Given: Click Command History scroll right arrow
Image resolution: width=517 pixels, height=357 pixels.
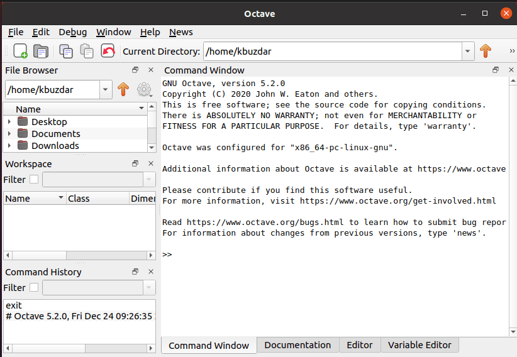Looking at the screenshot, I should point(151,348).
